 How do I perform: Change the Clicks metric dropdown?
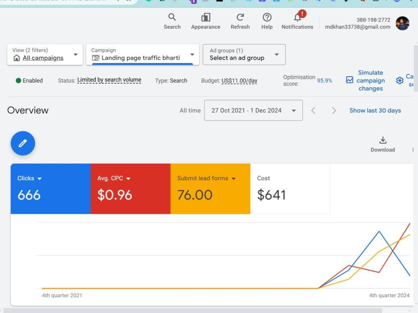29,178
